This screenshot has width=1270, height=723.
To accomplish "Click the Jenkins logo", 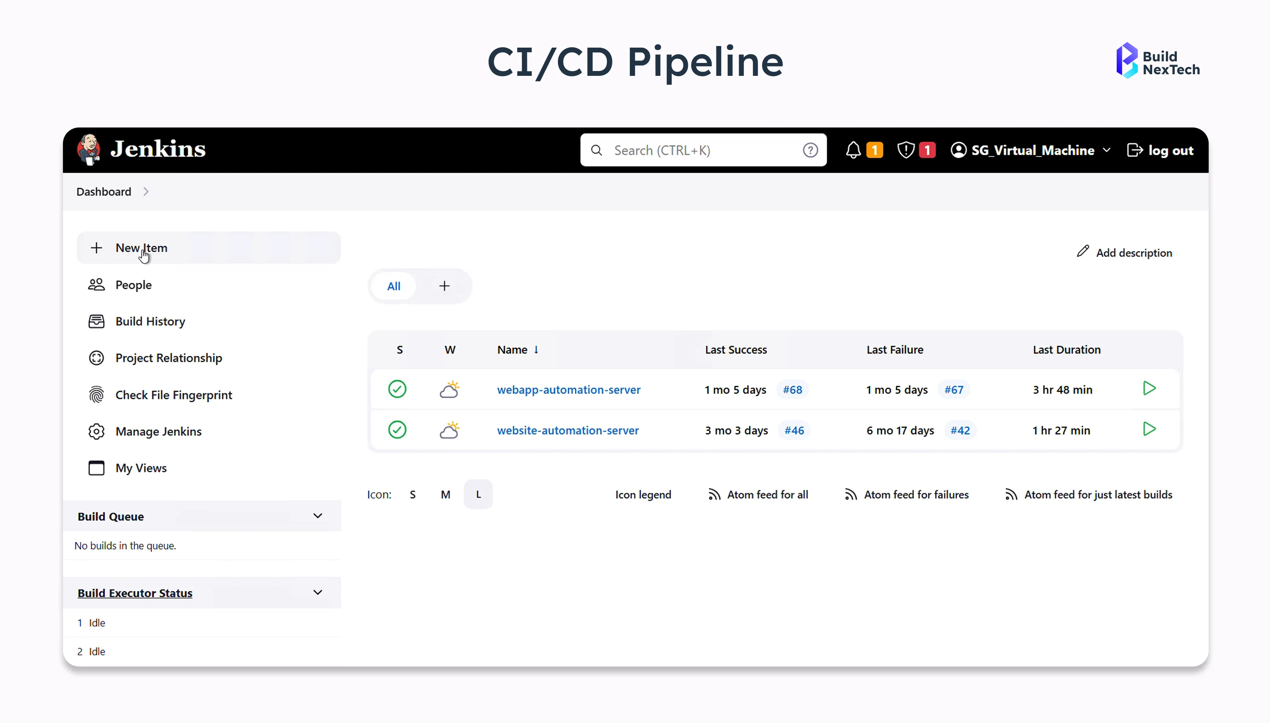I will point(90,148).
